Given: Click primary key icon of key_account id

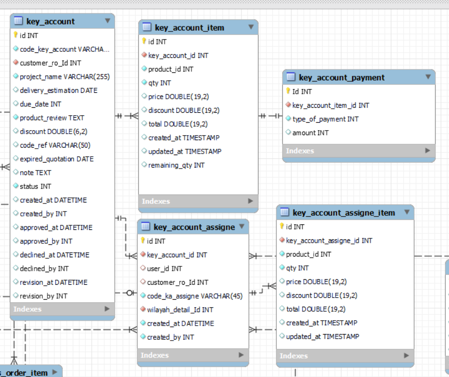Looking at the screenshot, I should pyautogui.click(x=15, y=35).
